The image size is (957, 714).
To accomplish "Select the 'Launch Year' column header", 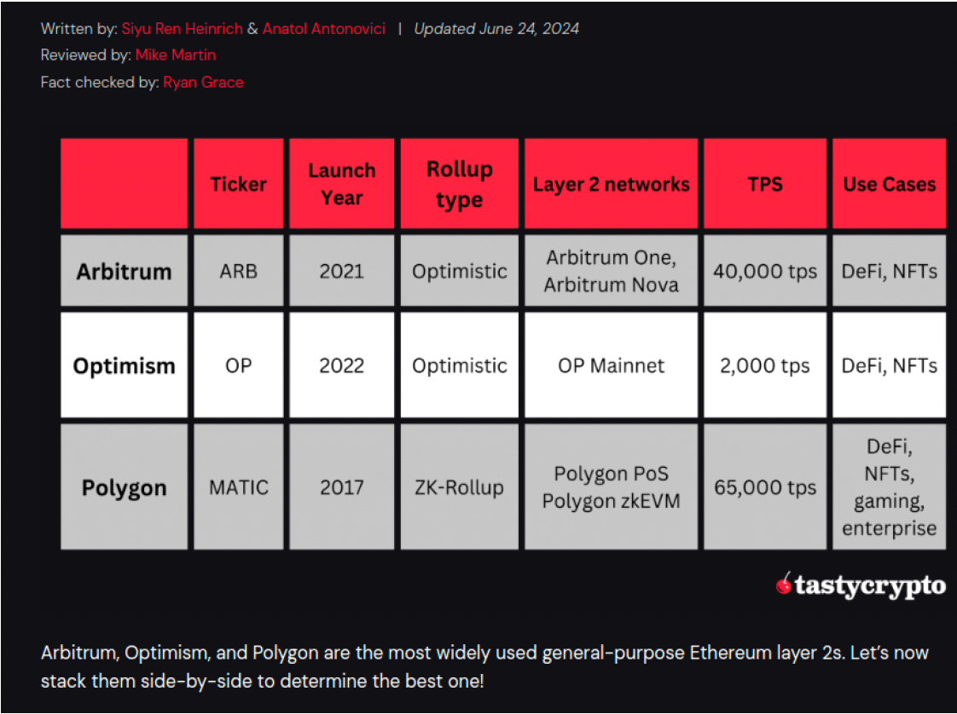I will 342,183.
